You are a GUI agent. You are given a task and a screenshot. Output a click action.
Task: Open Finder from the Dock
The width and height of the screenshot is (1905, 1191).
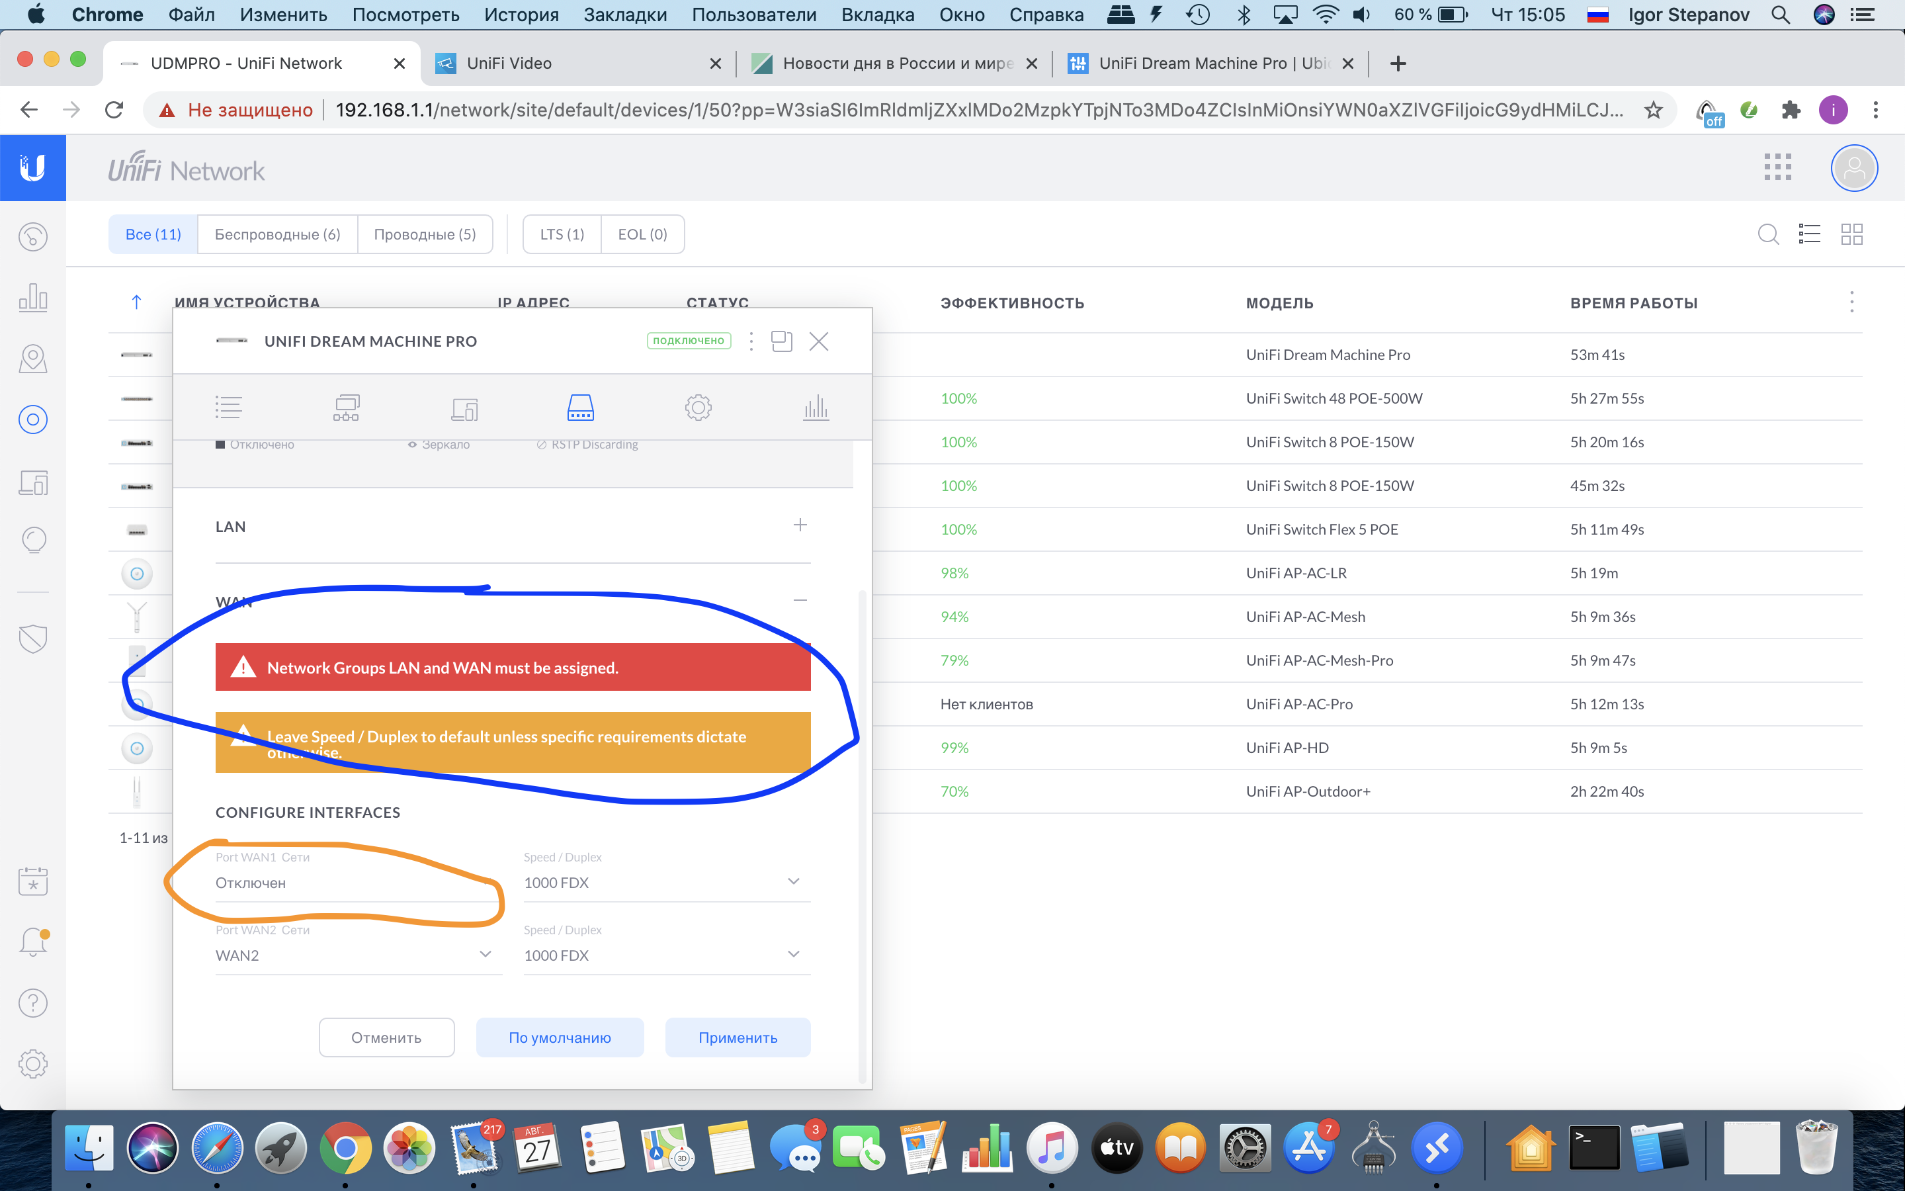pyautogui.click(x=89, y=1148)
